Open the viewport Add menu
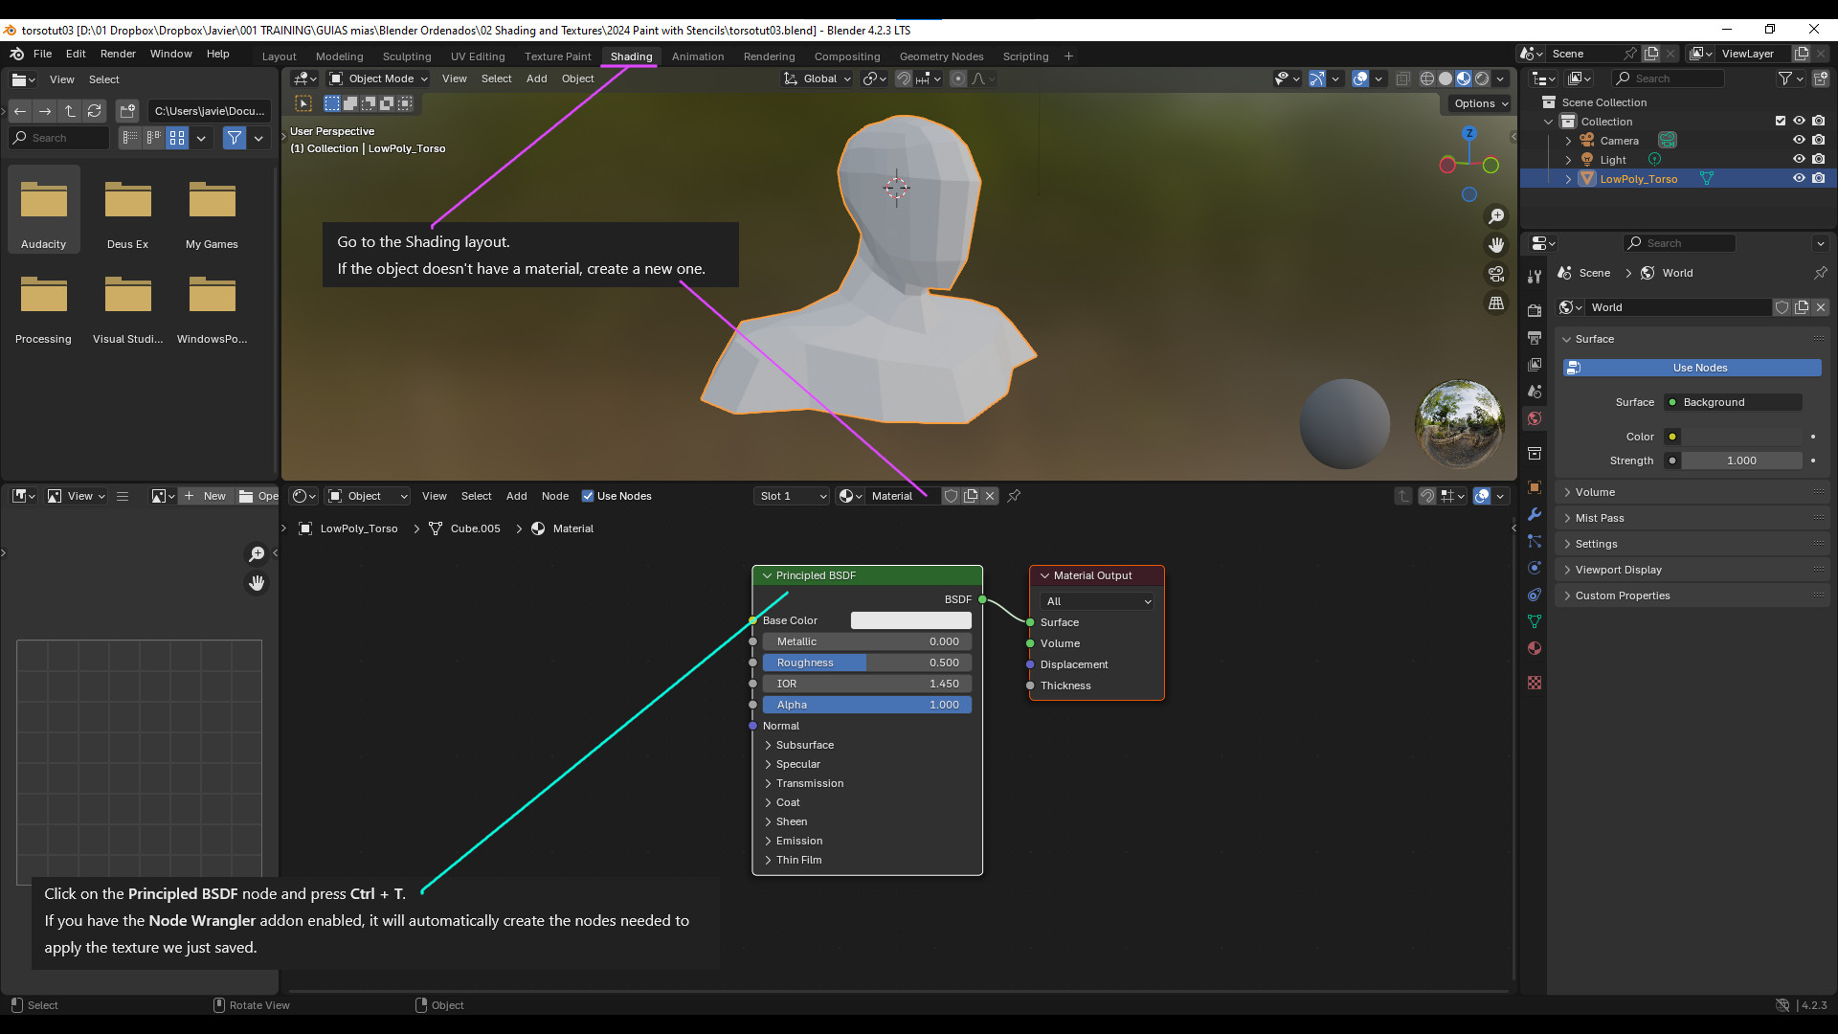 536,79
